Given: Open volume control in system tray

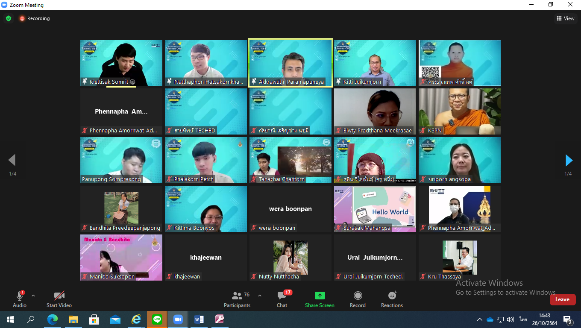Looking at the screenshot, I should (x=510, y=319).
